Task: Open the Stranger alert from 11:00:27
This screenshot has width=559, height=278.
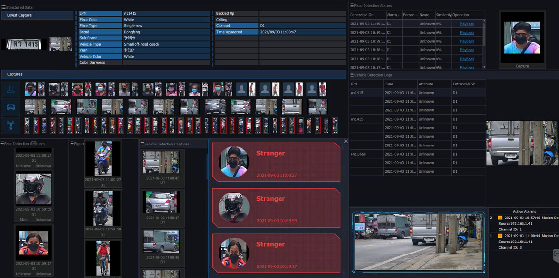Action: pyautogui.click(x=276, y=162)
